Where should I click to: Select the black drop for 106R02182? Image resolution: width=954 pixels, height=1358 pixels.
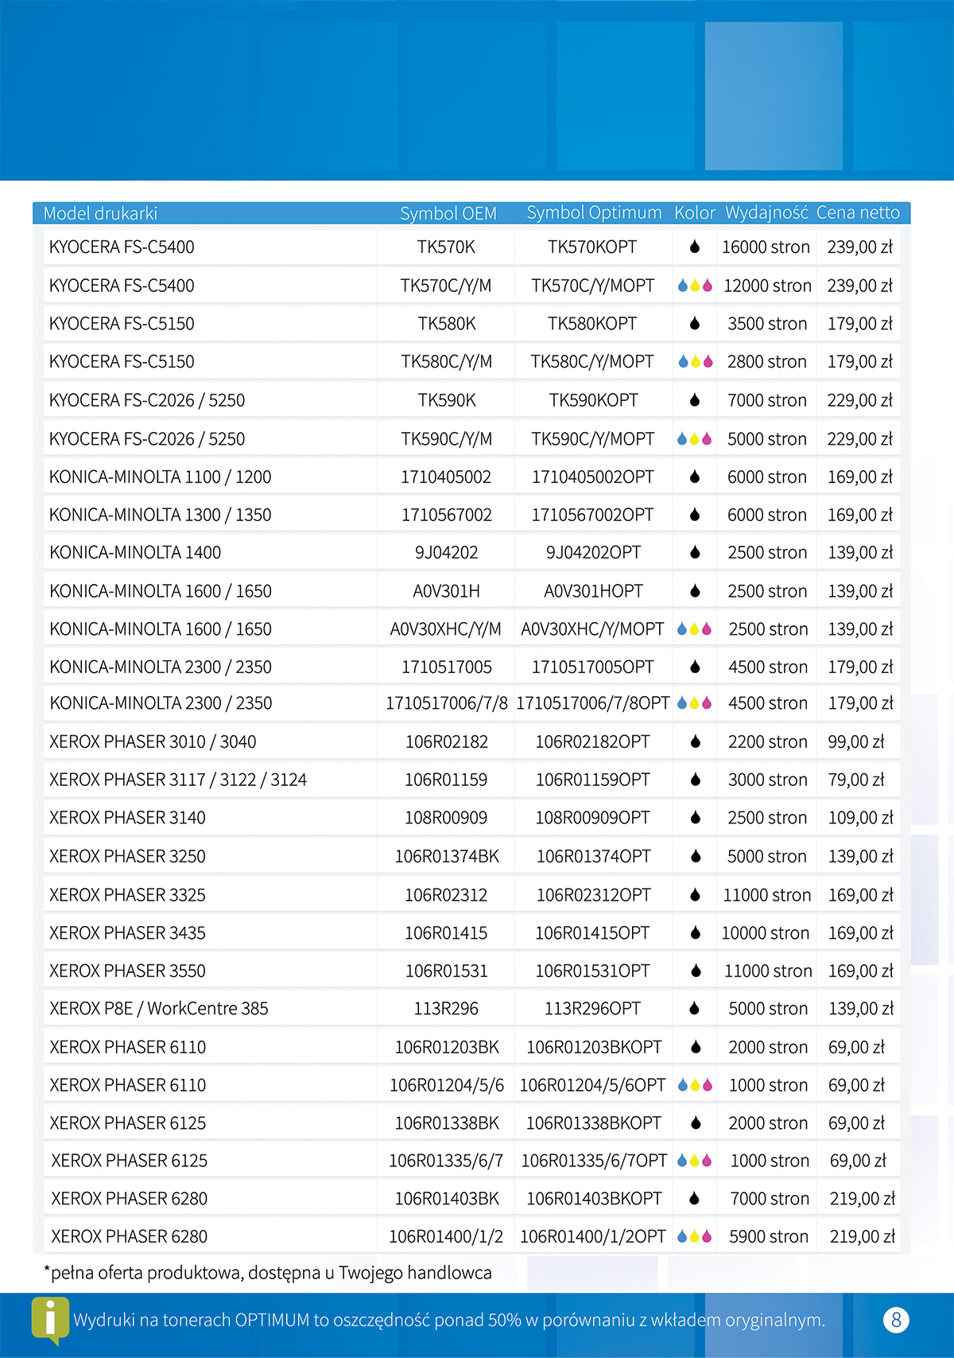695,742
